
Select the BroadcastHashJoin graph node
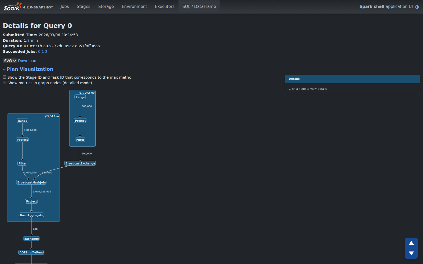(31, 182)
